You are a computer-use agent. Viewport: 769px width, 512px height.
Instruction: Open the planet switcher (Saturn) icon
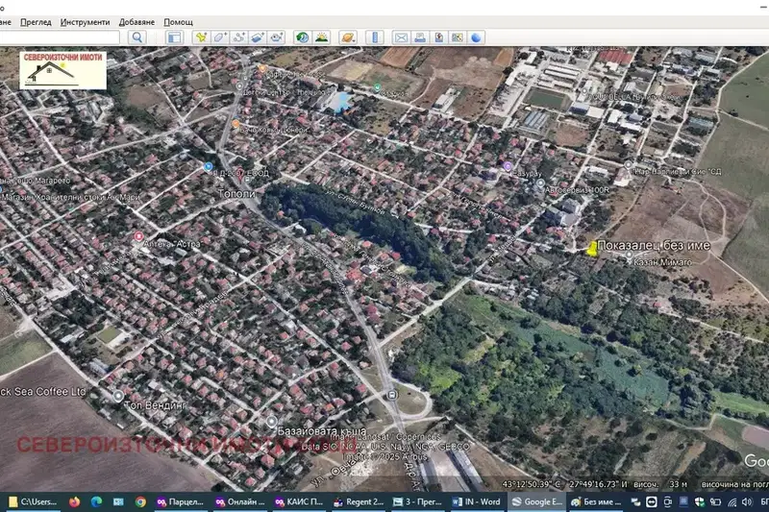pyautogui.click(x=348, y=37)
